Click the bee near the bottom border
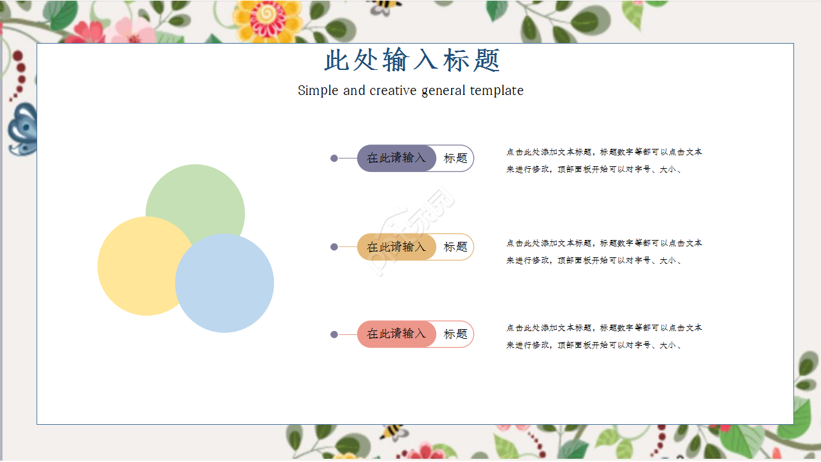821x462 pixels. click(393, 432)
